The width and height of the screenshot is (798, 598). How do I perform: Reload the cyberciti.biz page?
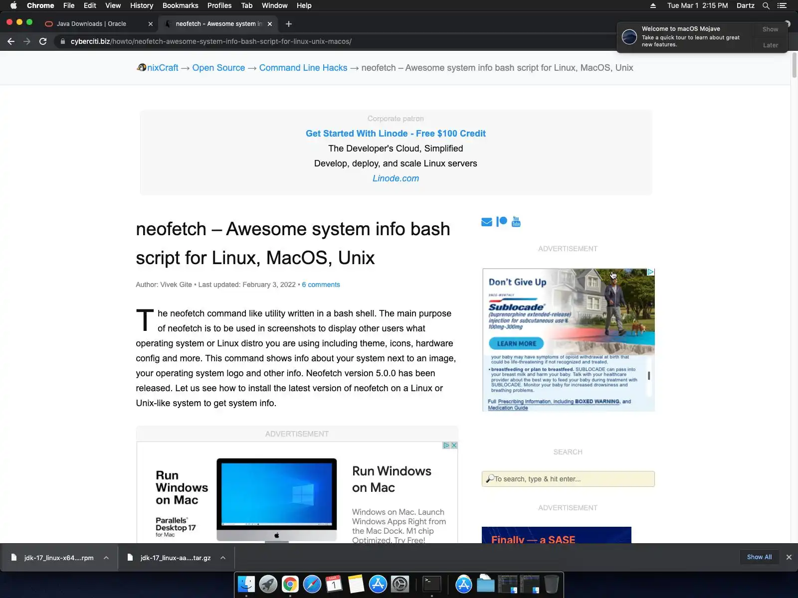(x=43, y=41)
